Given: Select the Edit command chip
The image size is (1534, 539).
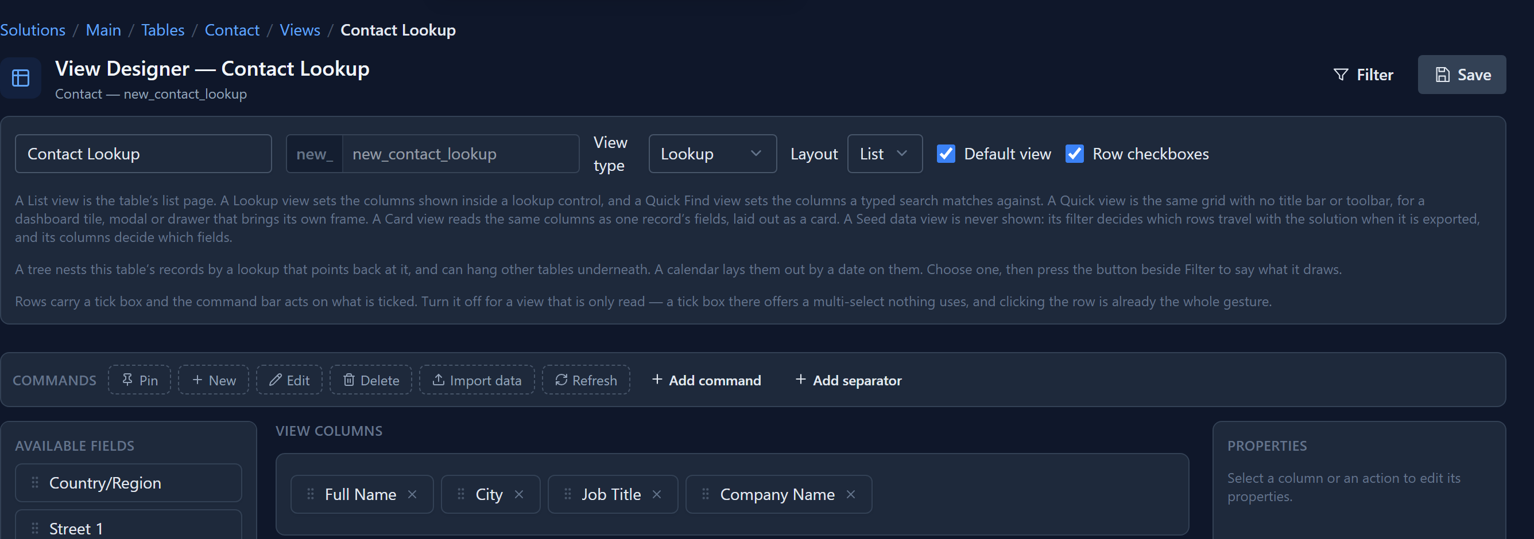Looking at the screenshot, I should (x=289, y=380).
